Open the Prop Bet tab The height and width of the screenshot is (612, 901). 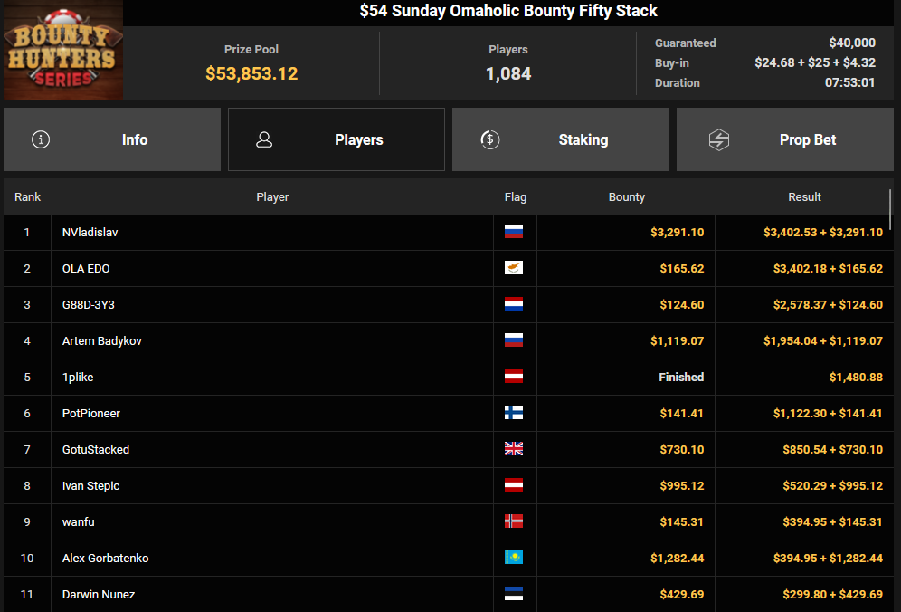point(785,139)
